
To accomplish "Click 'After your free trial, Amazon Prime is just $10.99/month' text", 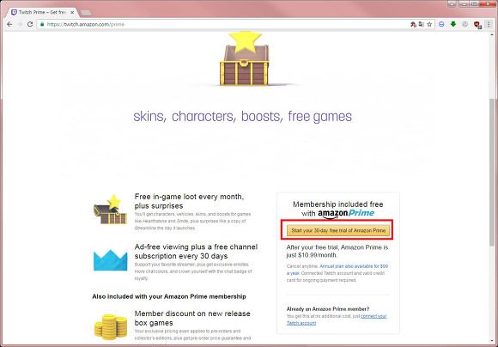I will [x=337, y=251].
